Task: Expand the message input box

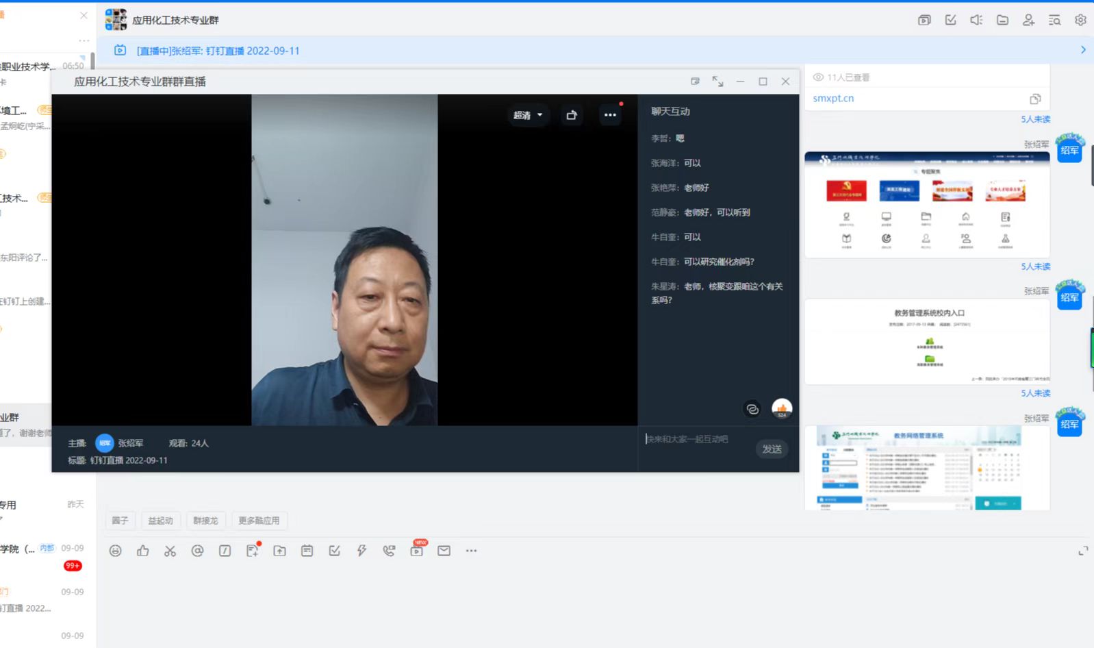Action: [x=1083, y=551]
